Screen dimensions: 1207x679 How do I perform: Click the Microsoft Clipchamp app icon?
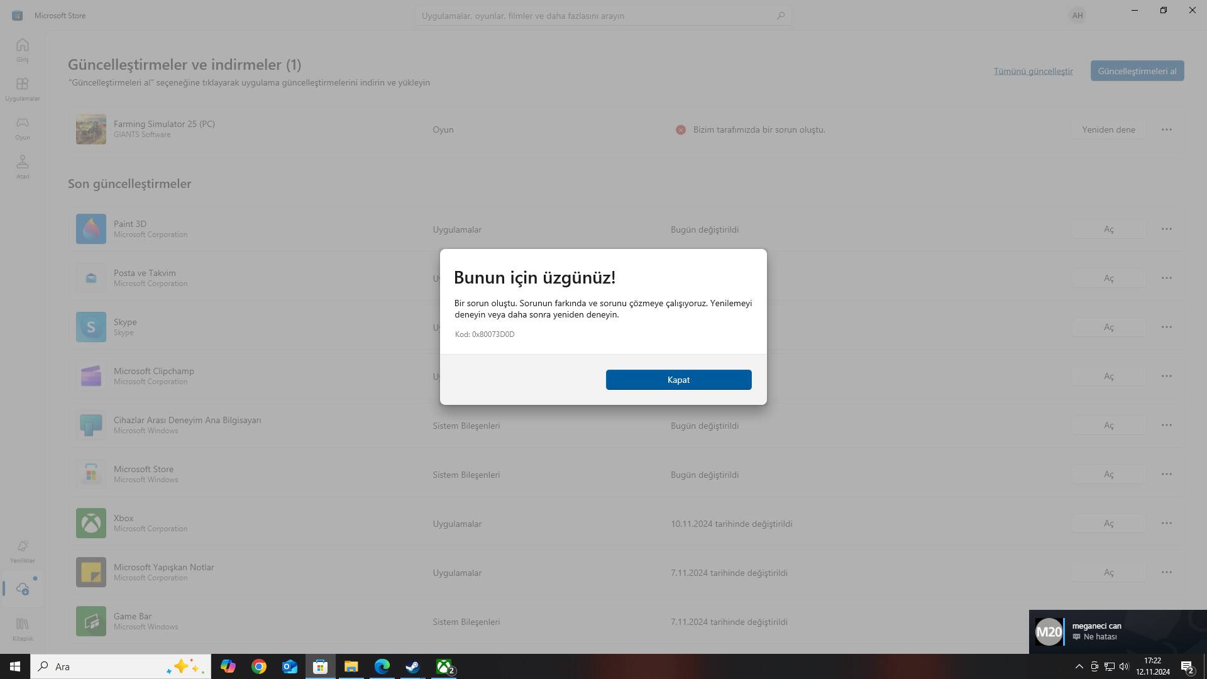[91, 376]
